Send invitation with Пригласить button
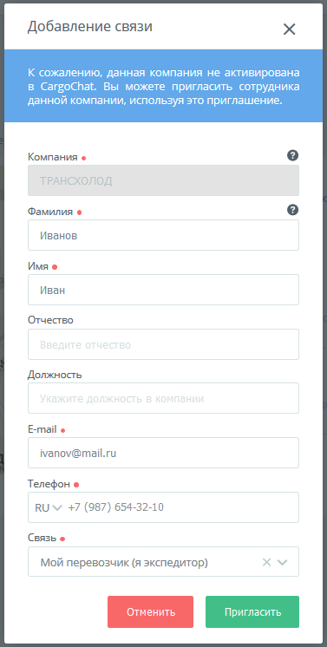The image size is (327, 647). 252,612
